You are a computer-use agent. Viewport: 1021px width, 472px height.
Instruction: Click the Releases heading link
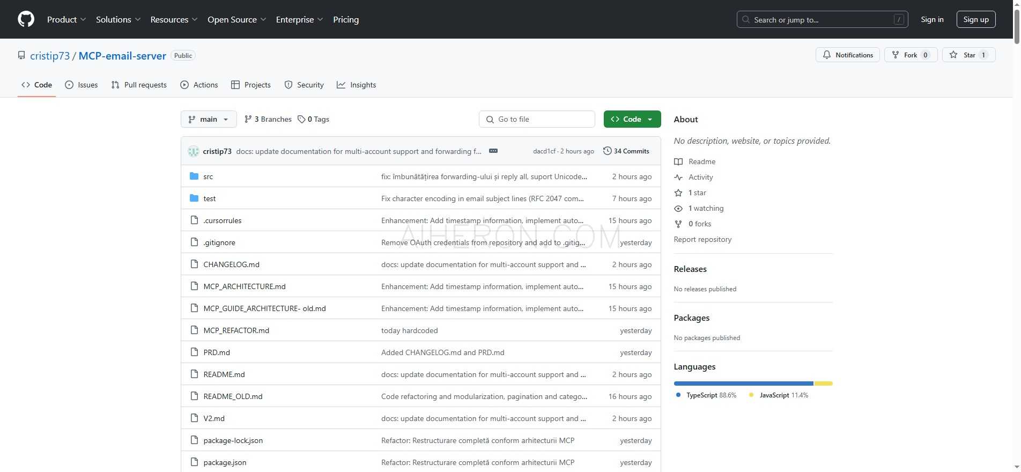coord(690,269)
